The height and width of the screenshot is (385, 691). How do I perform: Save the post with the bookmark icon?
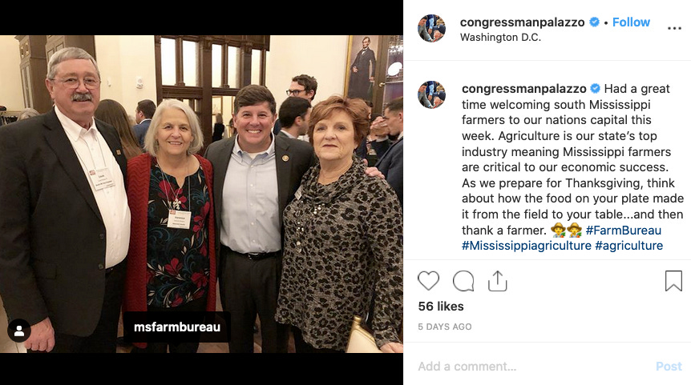673,281
